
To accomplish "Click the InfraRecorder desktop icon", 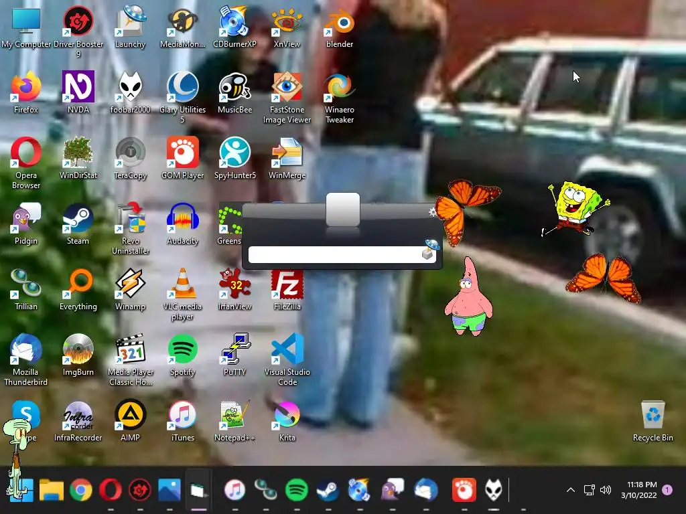I will pyautogui.click(x=78, y=420).
